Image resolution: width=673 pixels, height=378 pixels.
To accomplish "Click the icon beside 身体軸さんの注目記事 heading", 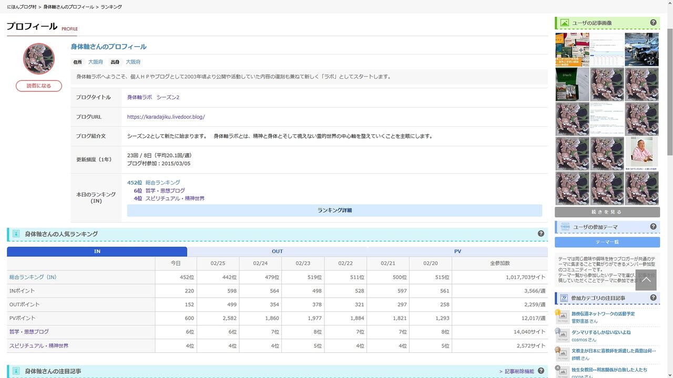I will (x=16, y=371).
